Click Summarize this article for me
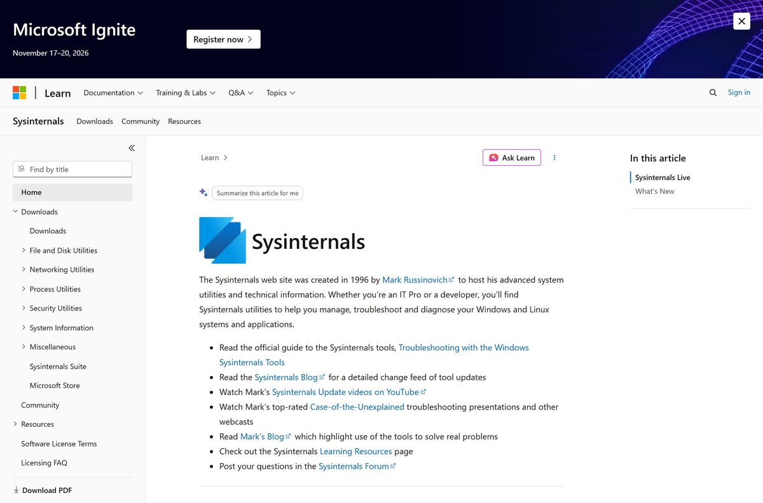This screenshot has height=503, width=763. [258, 193]
